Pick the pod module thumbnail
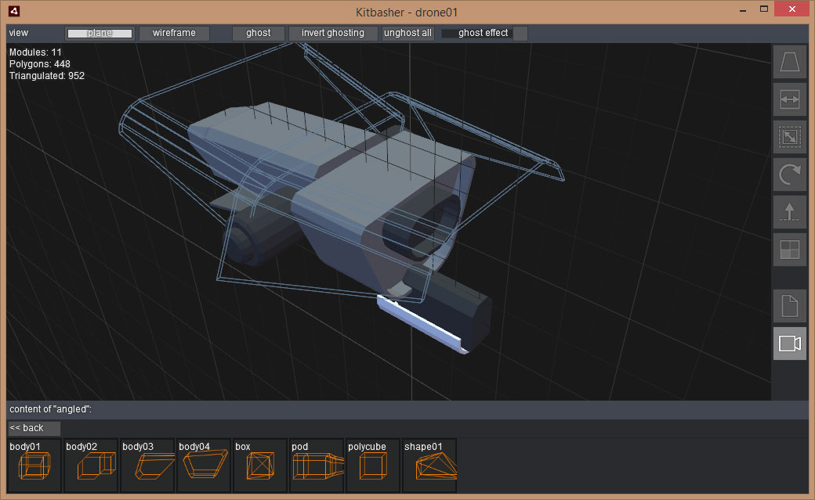Viewport: 815px width, 500px height. [317, 466]
